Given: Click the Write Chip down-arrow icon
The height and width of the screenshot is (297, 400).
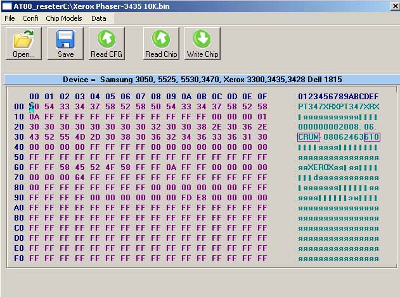Looking at the screenshot, I should (x=202, y=39).
